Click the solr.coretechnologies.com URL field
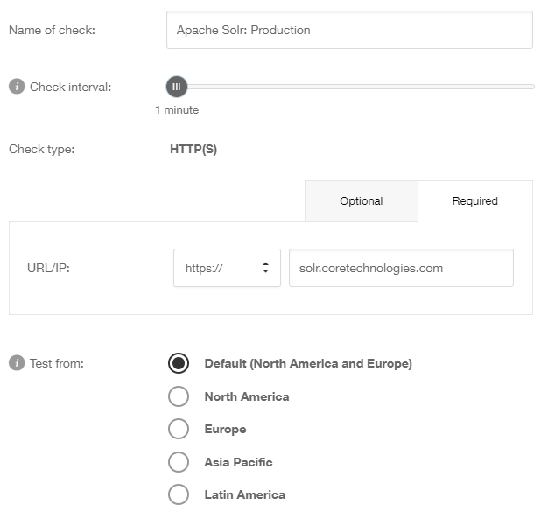 (401, 268)
